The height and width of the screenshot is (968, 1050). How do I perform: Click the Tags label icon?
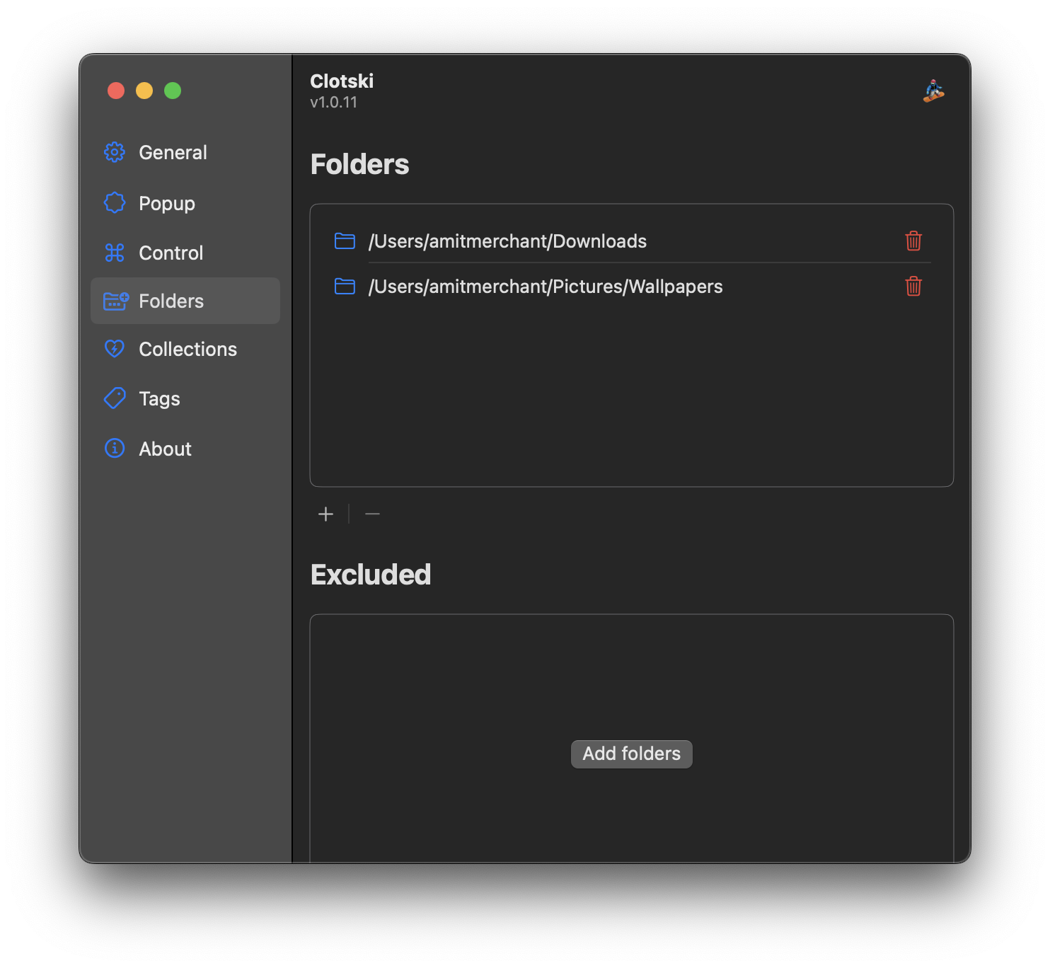click(115, 398)
